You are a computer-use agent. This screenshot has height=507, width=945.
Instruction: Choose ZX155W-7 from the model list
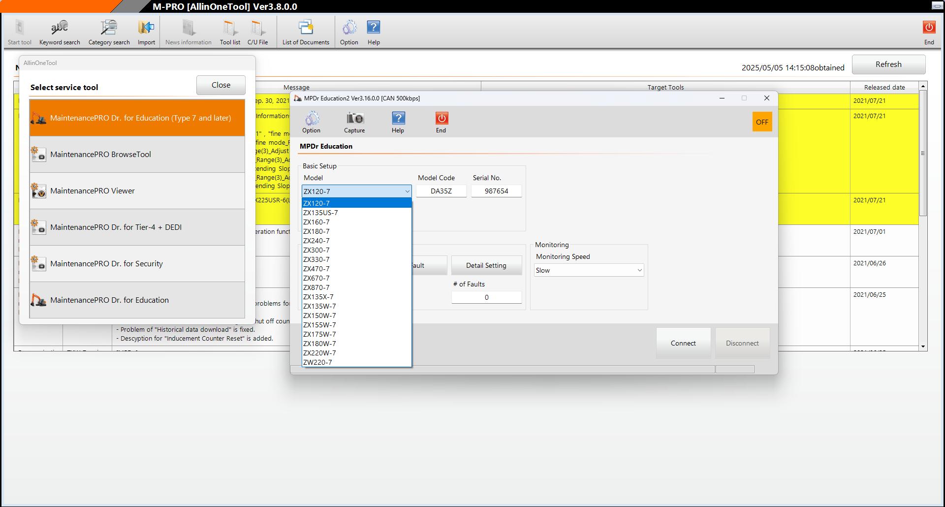tap(357, 325)
